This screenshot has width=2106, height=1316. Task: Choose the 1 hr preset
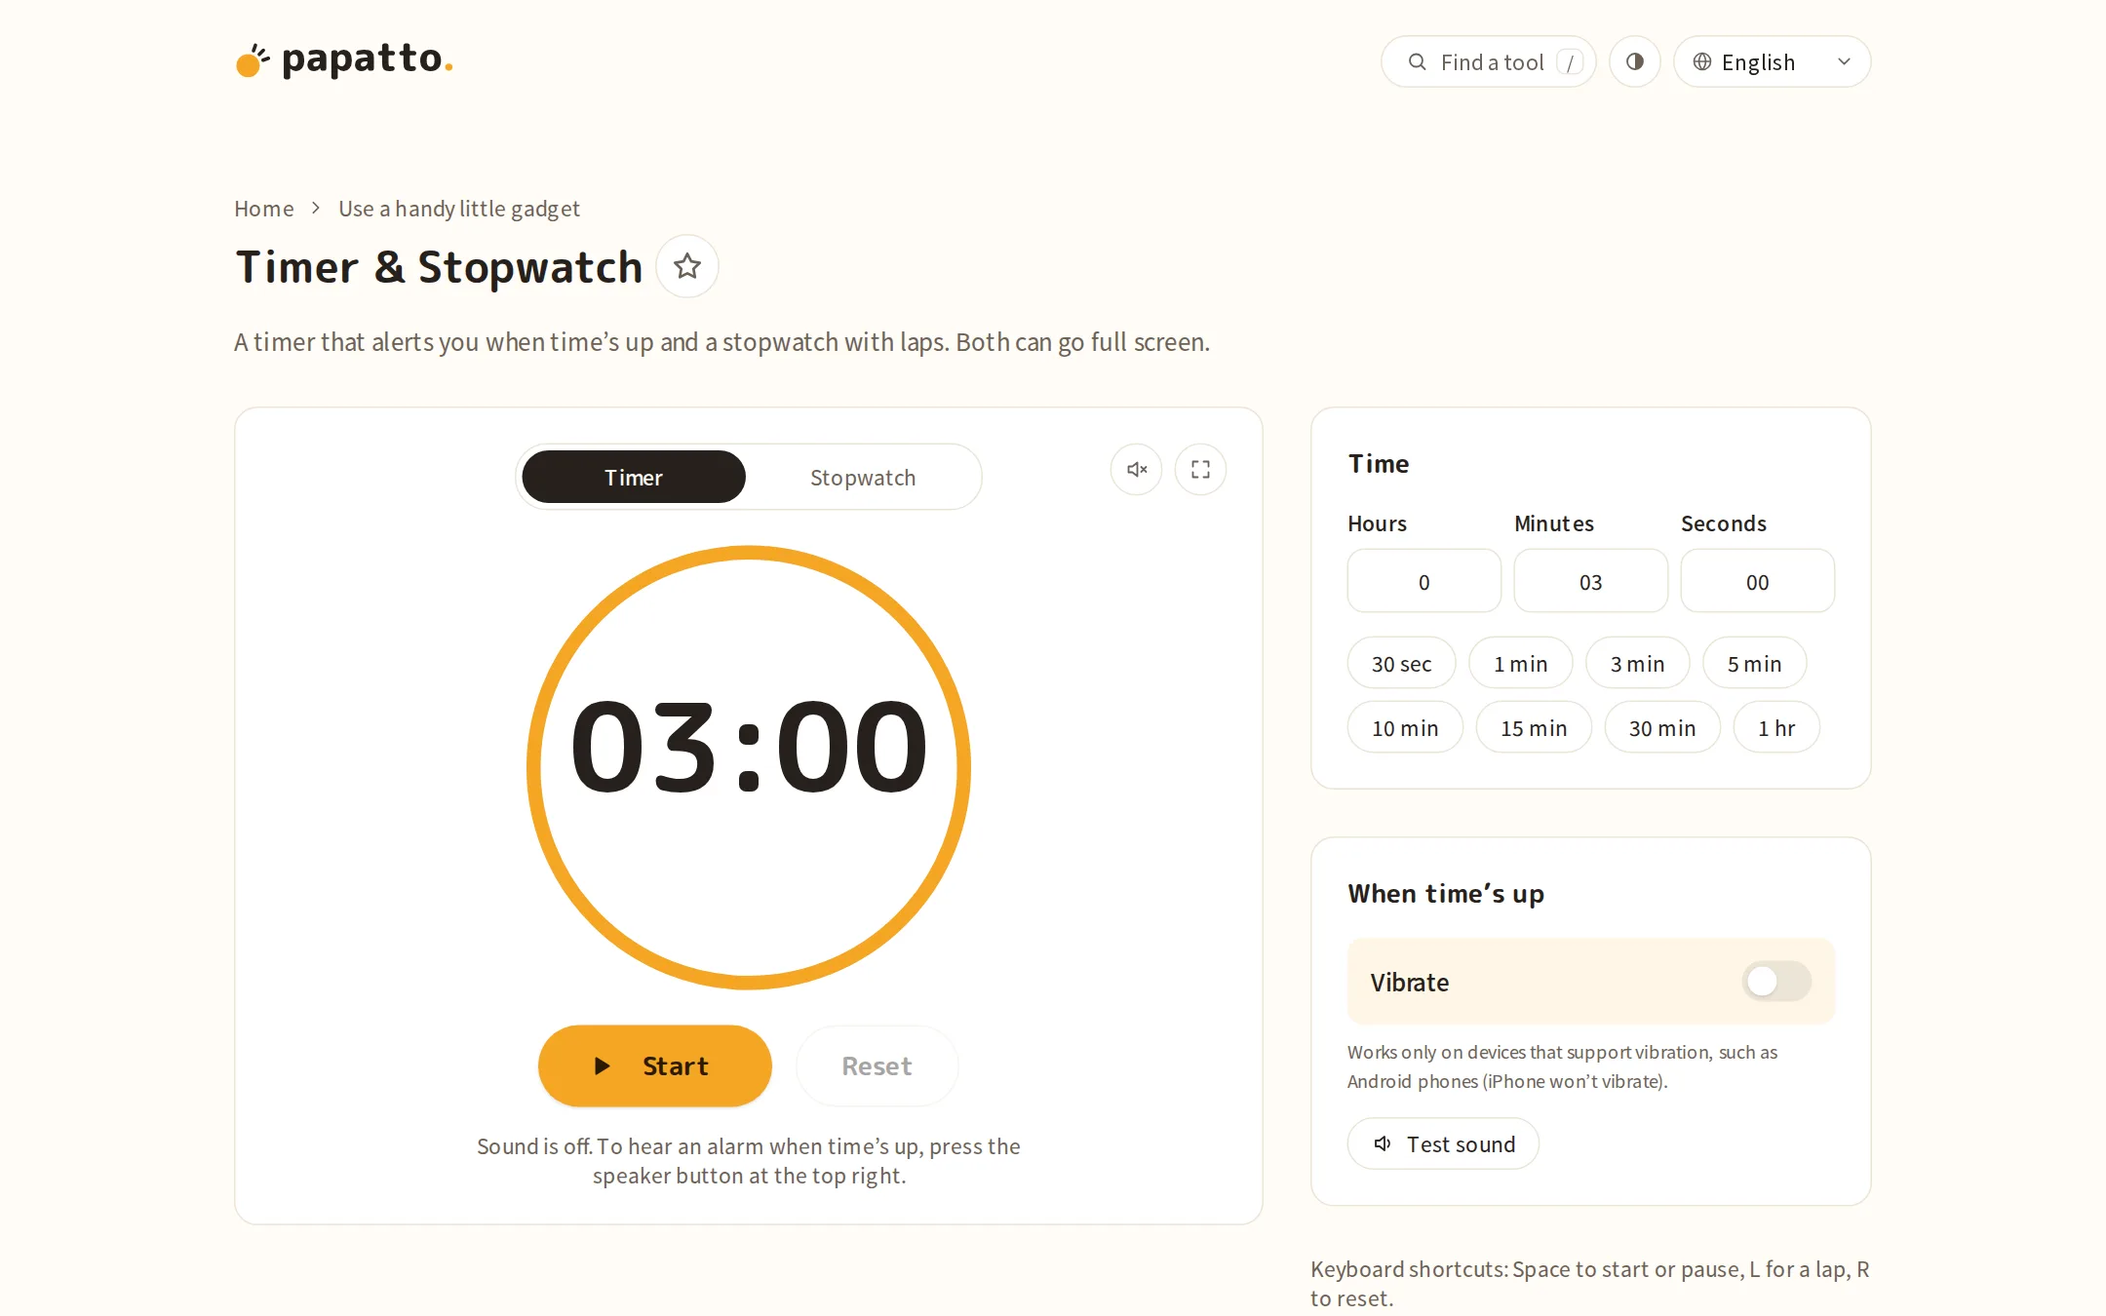1776,727
